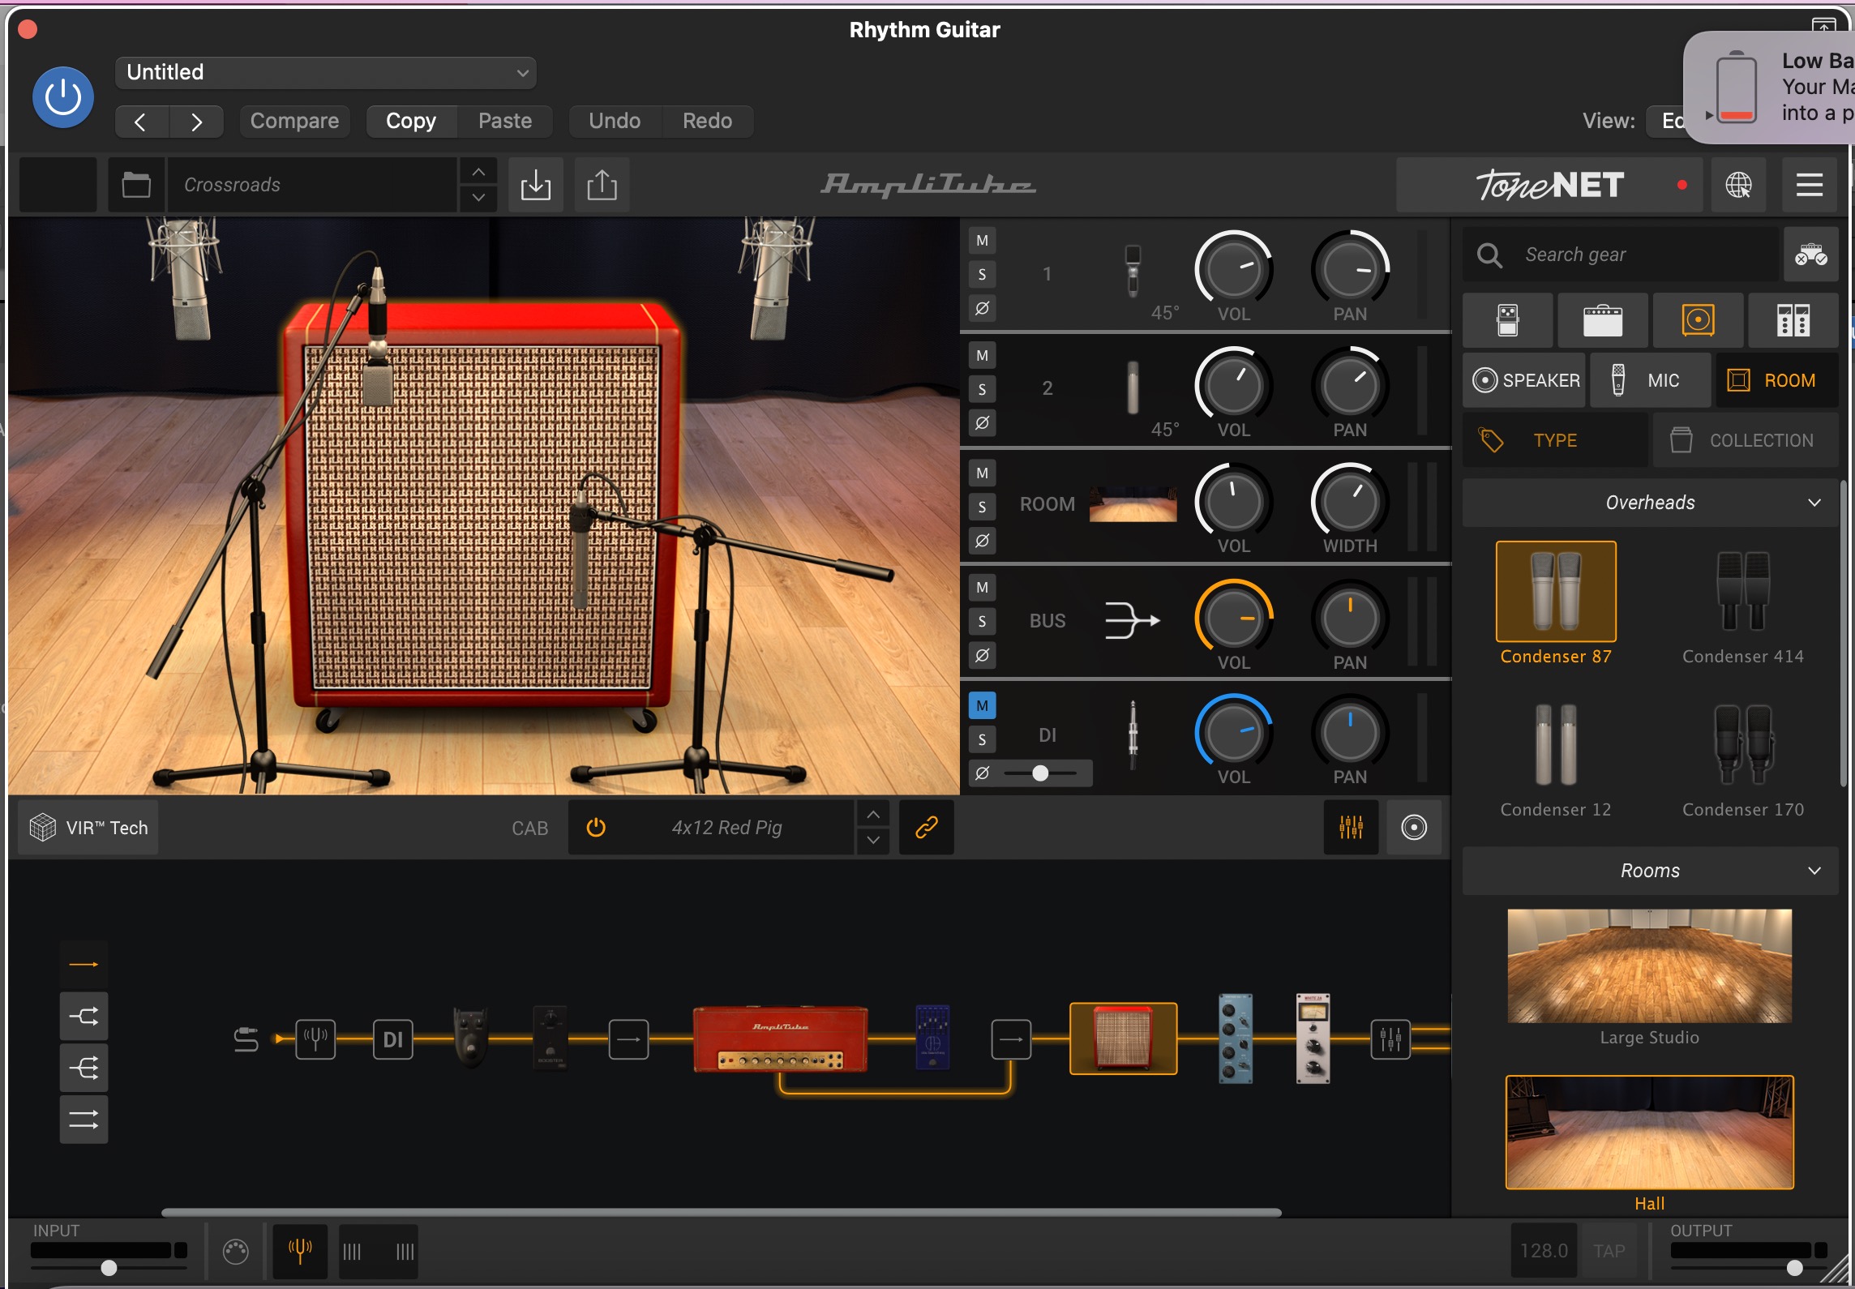Select the stomp pedal gear category

tap(1508, 320)
